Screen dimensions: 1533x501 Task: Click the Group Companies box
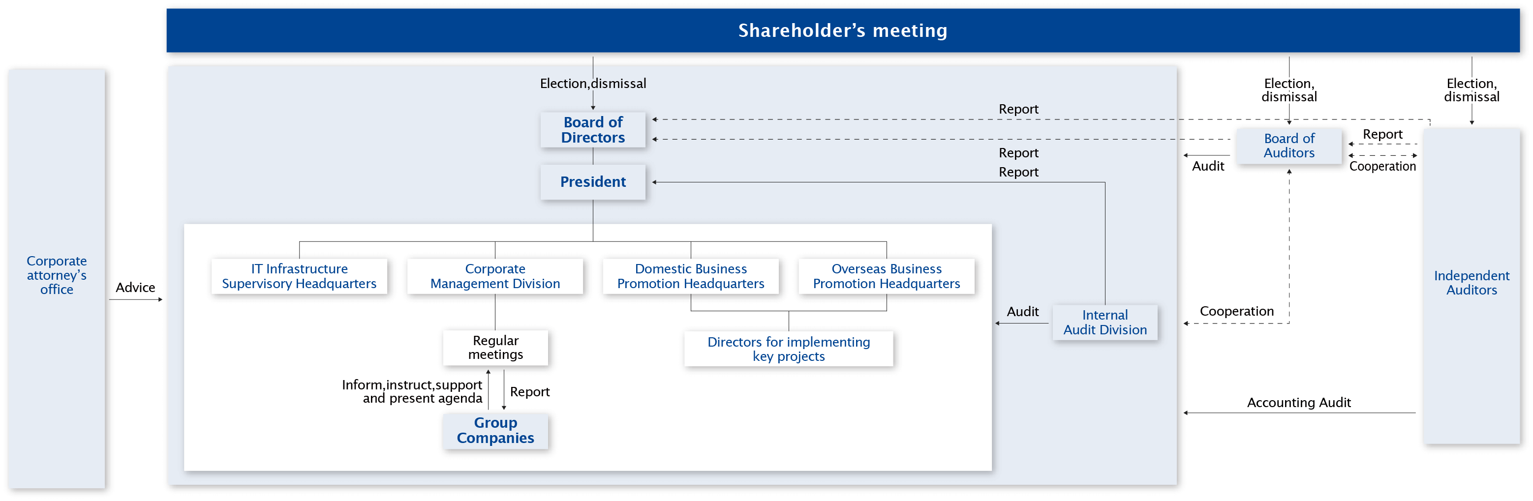(496, 431)
